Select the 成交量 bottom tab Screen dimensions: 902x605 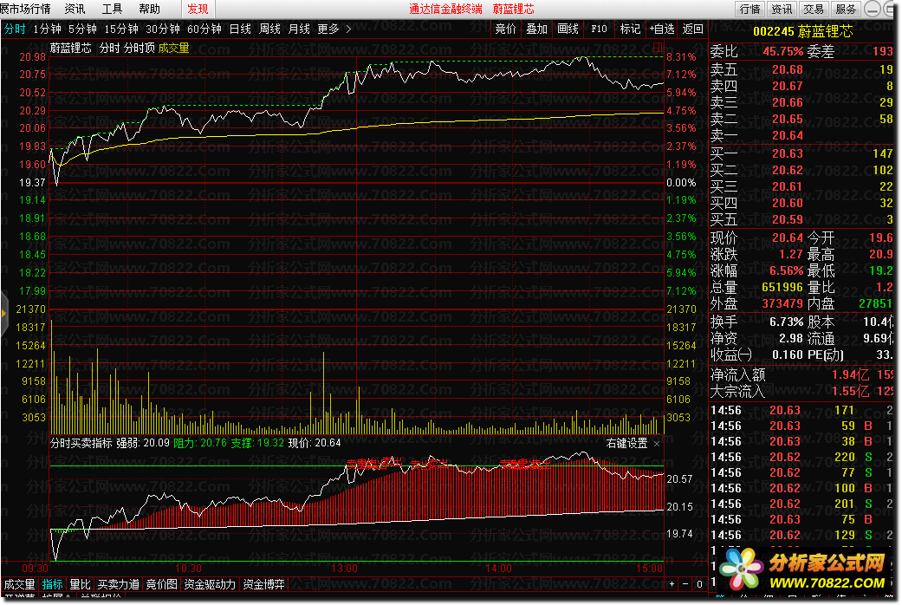tap(20, 584)
